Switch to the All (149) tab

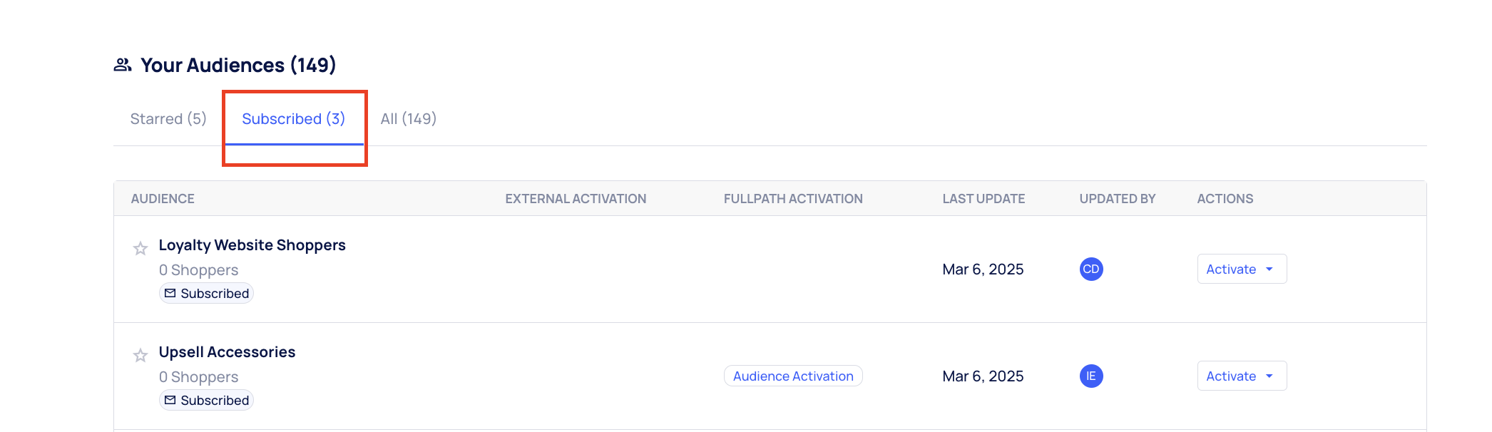pos(408,119)
